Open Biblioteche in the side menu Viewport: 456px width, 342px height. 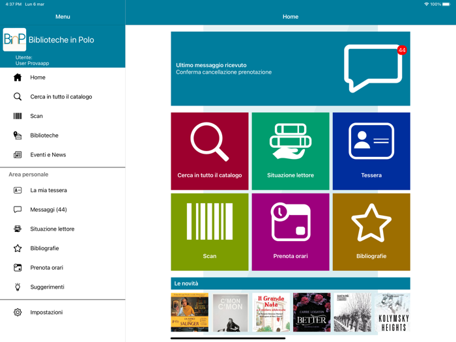pyautogui.click(x=63, y=135)
